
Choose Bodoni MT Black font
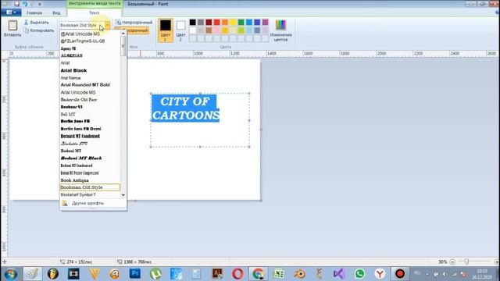(90, 158)
